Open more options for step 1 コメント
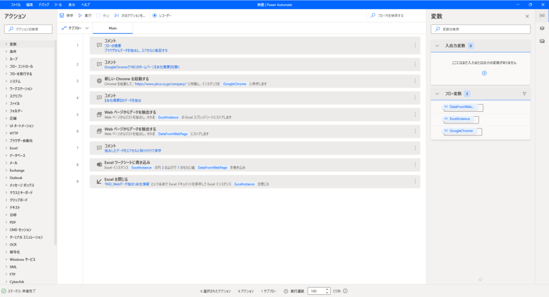This screenshot has width=549, height=297. coord(416,45)
